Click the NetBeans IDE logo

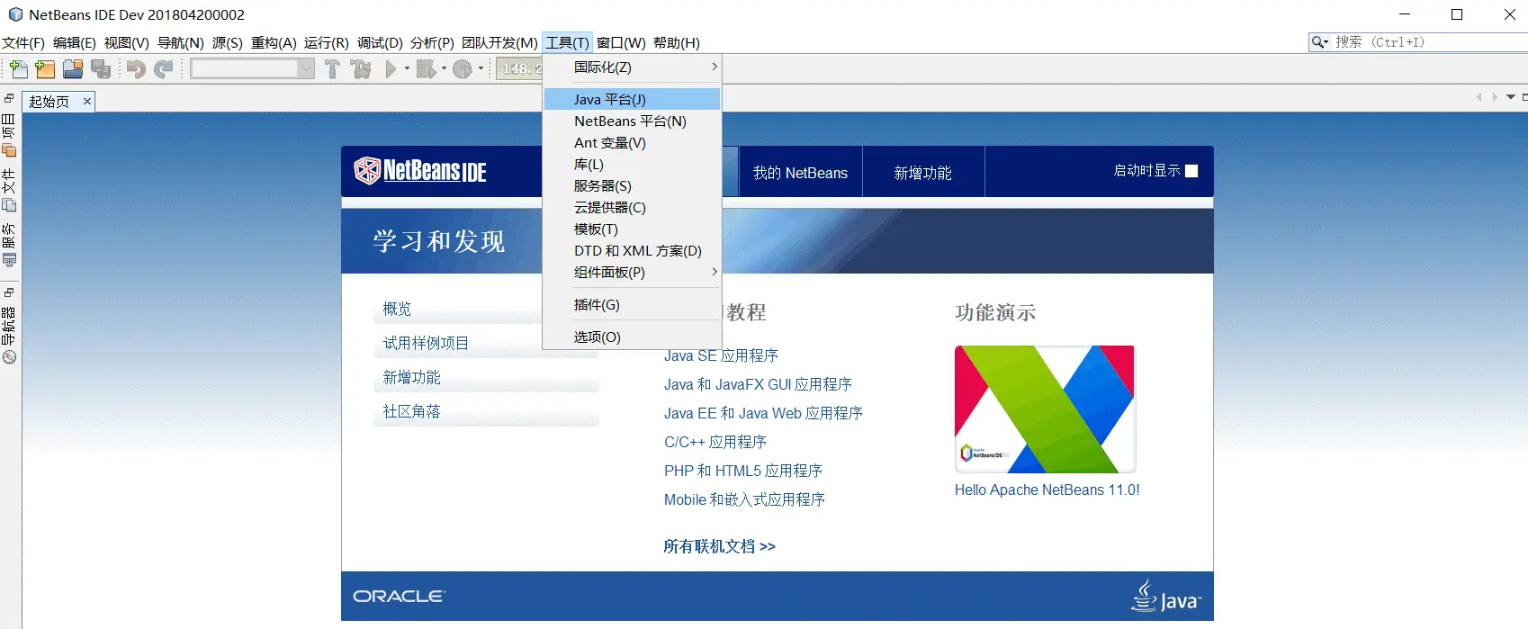420,170
